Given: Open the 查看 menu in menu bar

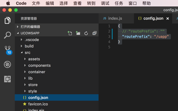Looking at the screenshot, I should click(77, 3).
